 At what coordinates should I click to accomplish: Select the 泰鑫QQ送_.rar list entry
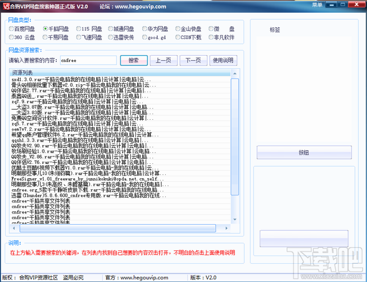(120, 96)
